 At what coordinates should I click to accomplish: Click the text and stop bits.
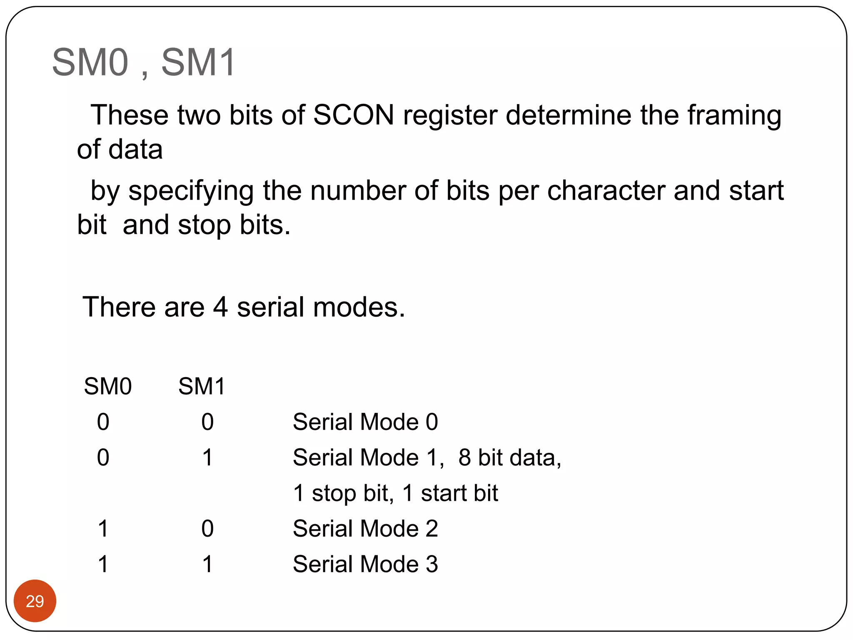[x=206, y=225]
